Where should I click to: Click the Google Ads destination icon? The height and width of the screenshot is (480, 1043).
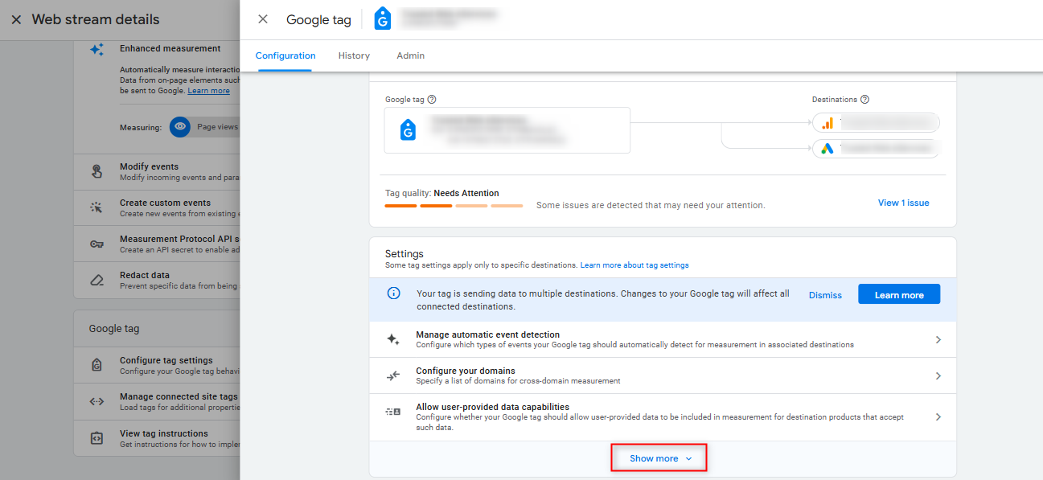pyautogui.click(x=827, y=149)
